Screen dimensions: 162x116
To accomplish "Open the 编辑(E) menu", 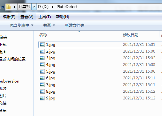I will click(9, 17).
